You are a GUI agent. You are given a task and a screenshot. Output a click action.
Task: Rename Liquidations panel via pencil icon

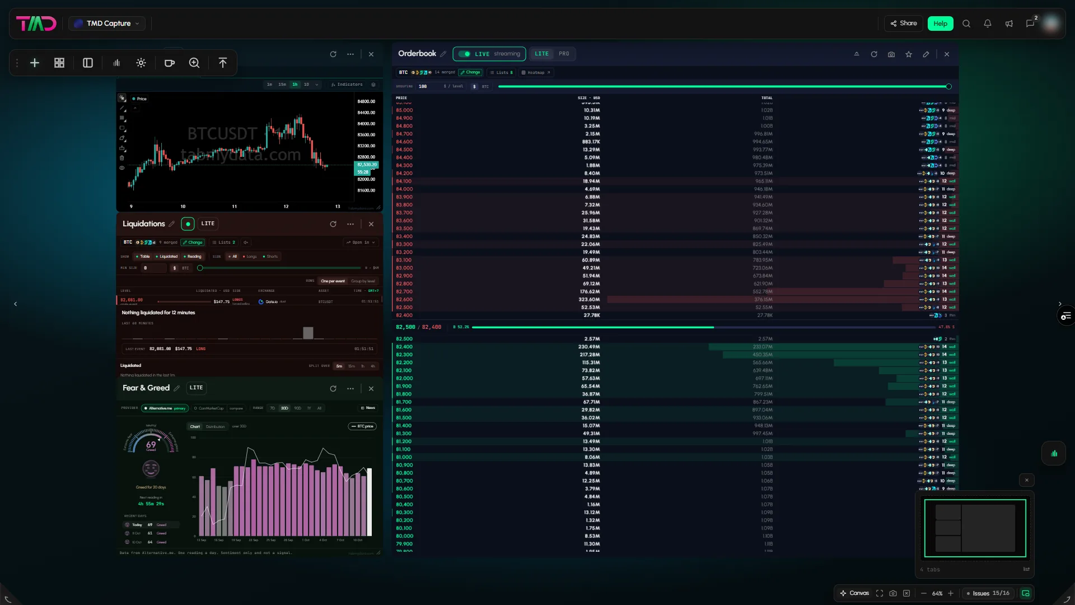pyautogui.click(x=172, y=224)
